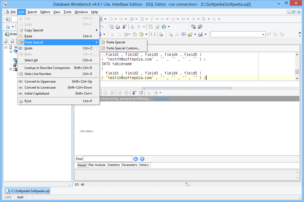Click the new tab sparkle icon in editor toolbar
This screenshot has width=304, height=202.
click(171, 34)
